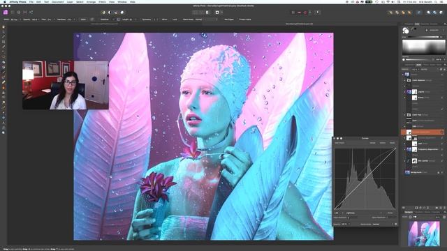Toggle the Wet Edges brush option
The image size is (447, 251).
[x=229, y=20]
